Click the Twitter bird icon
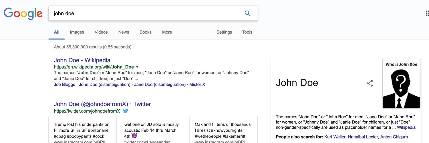 click(125, 111)
